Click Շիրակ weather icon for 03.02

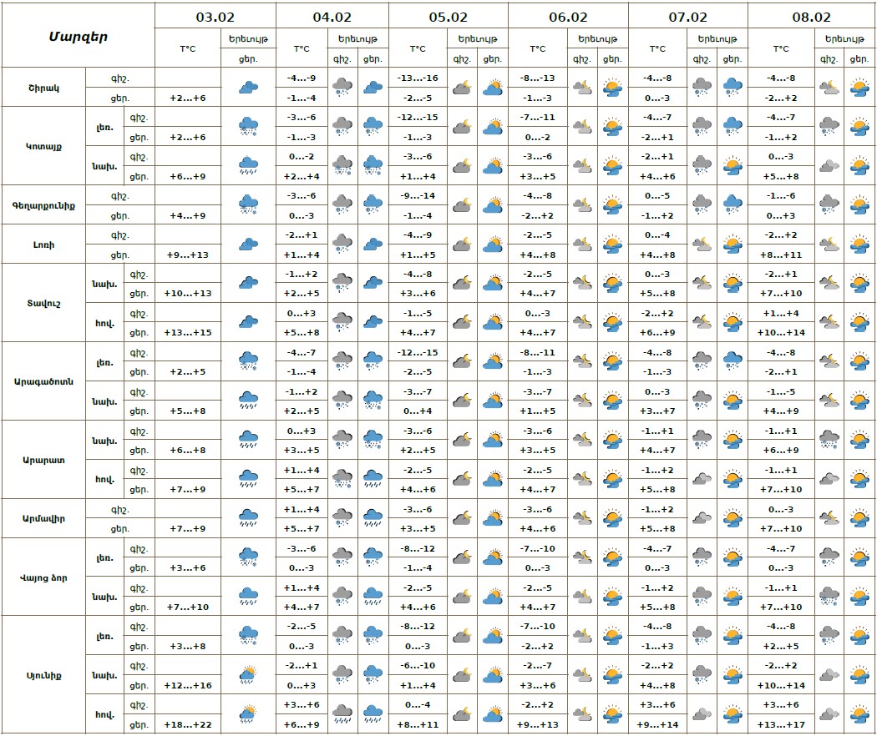(248, 87)
